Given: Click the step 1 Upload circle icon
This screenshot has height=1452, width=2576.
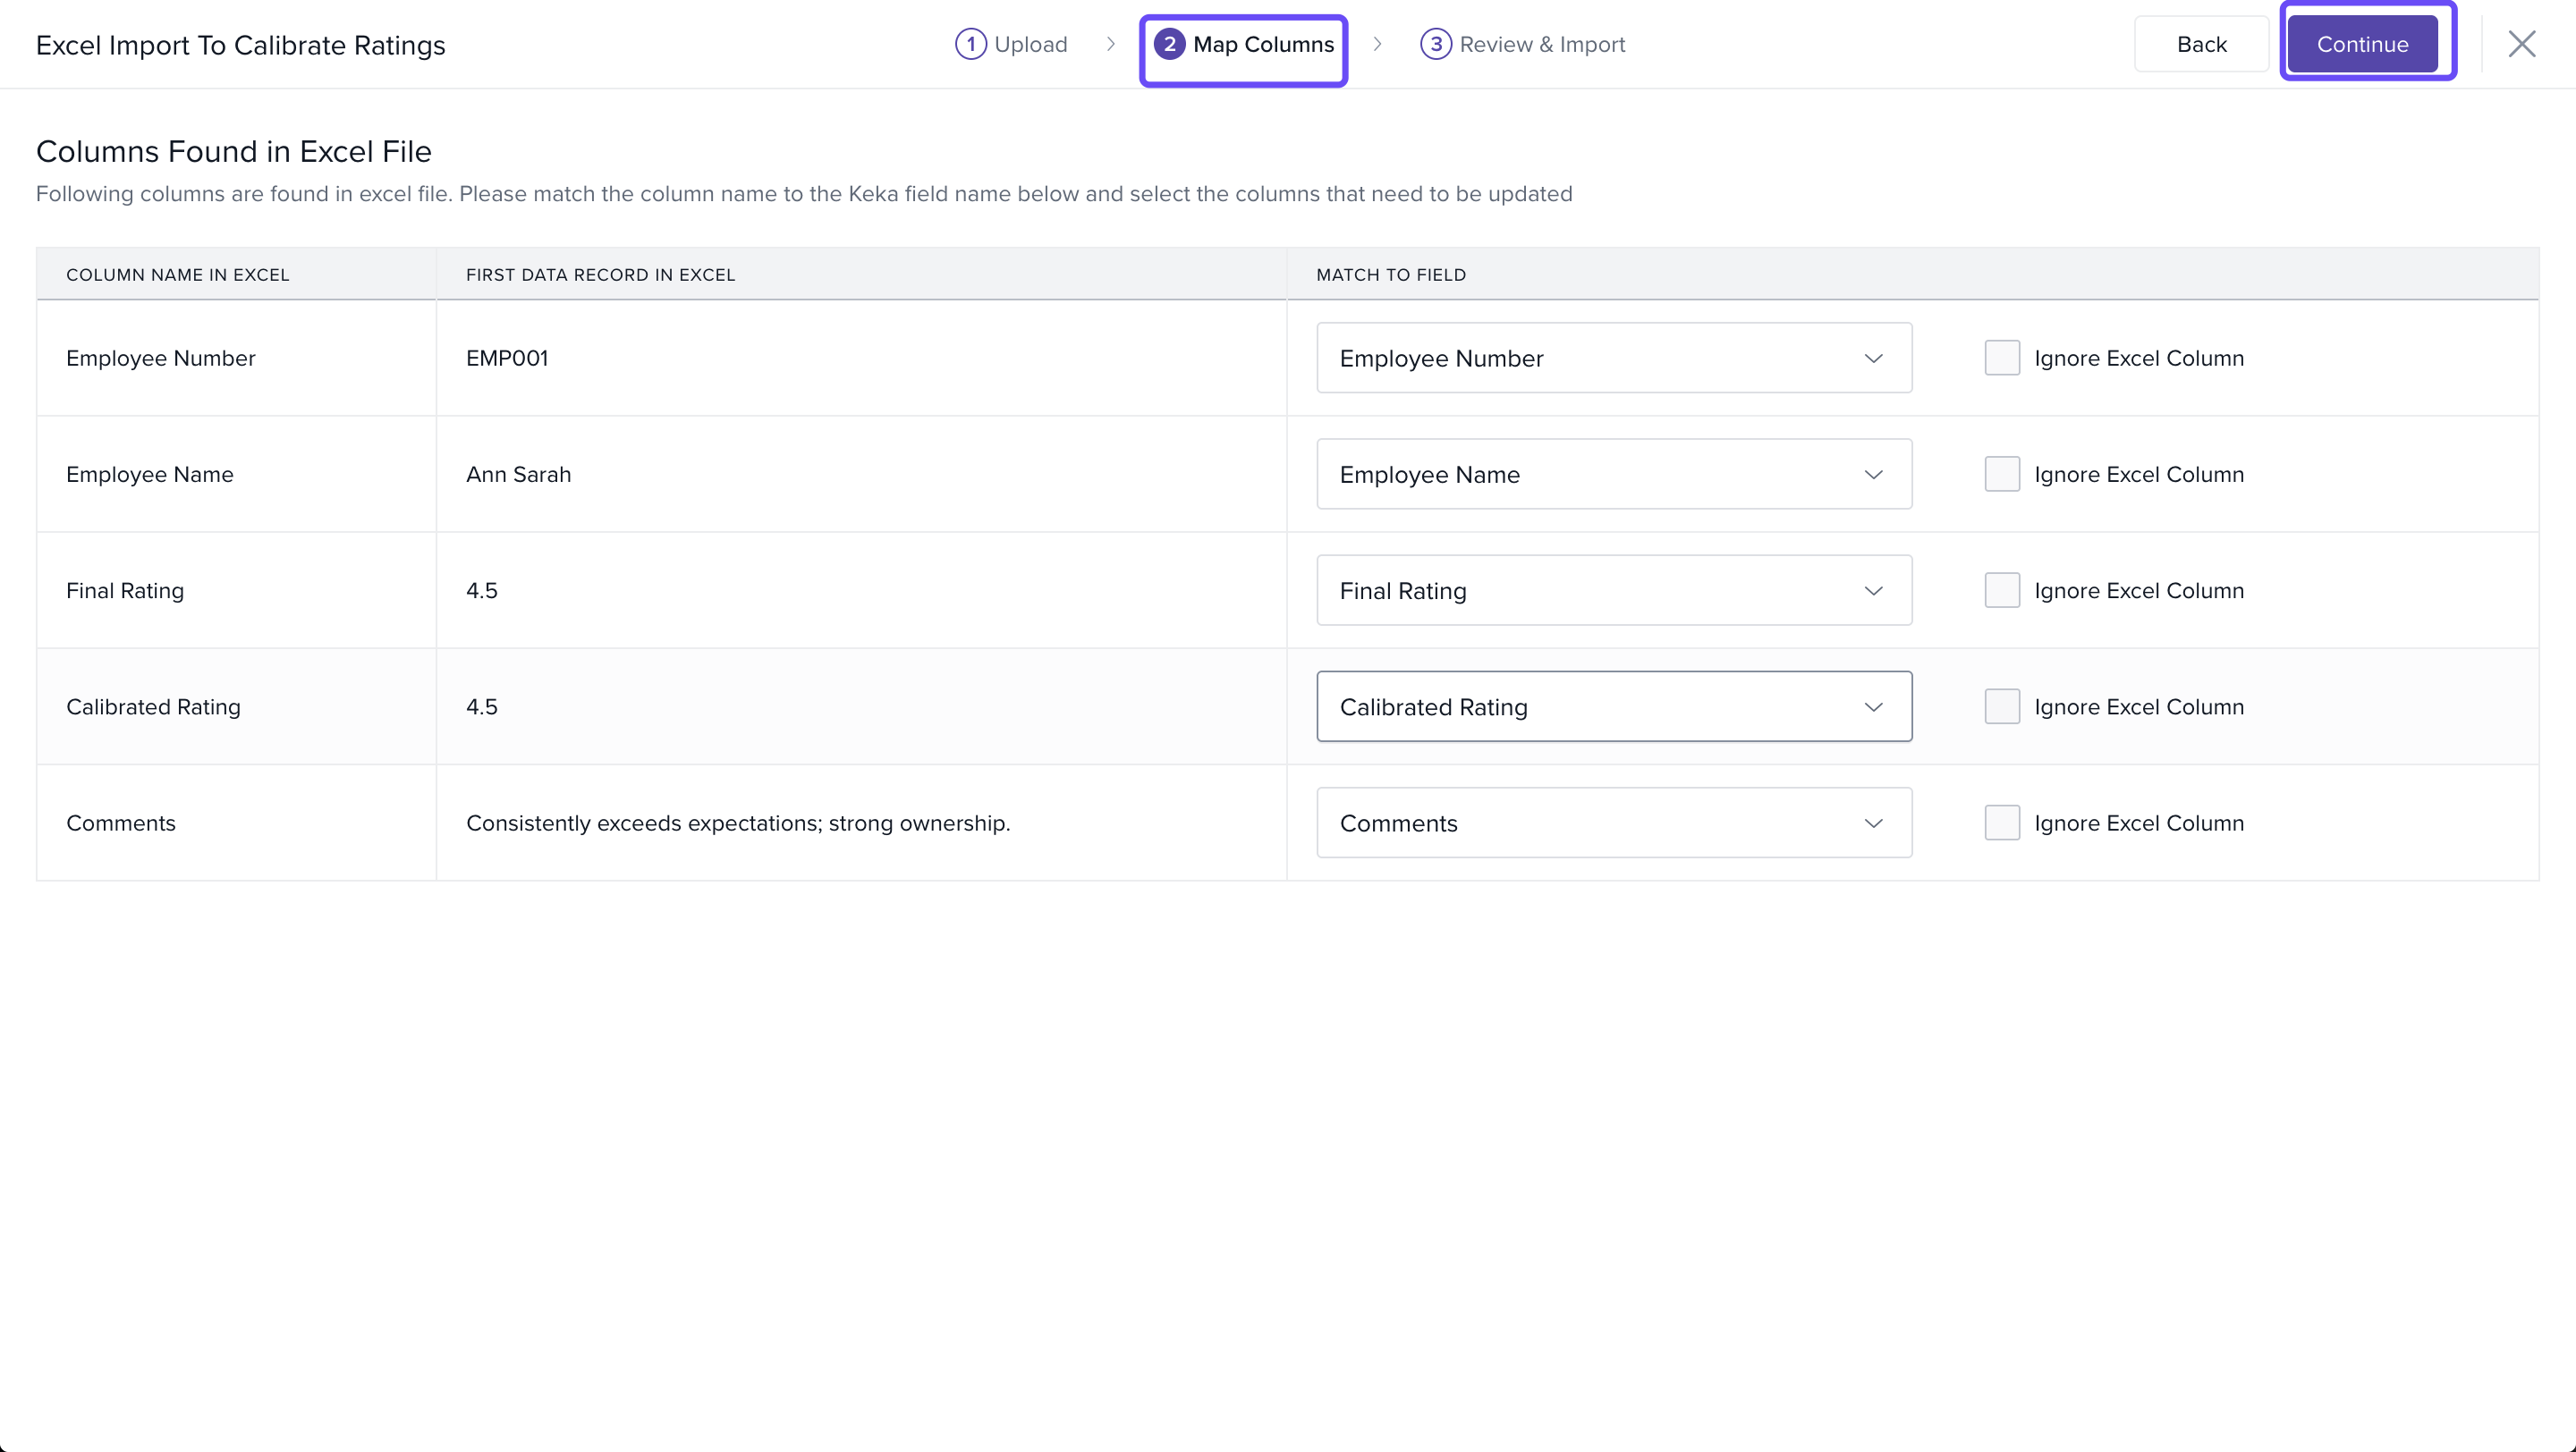Looking at the screenshot, I should (970, 44).
